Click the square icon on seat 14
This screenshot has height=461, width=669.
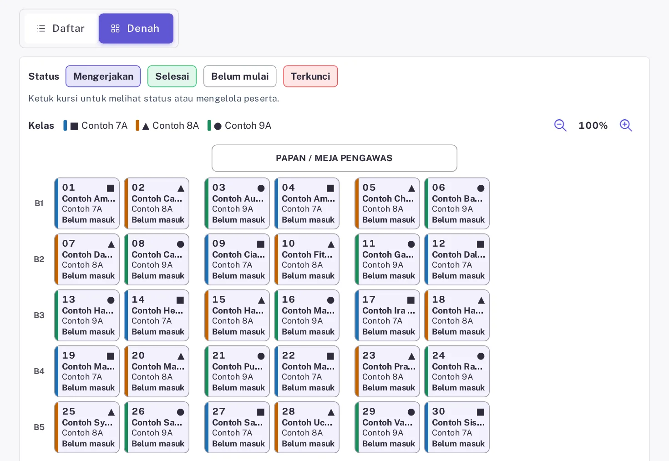[x=180, y=300]
